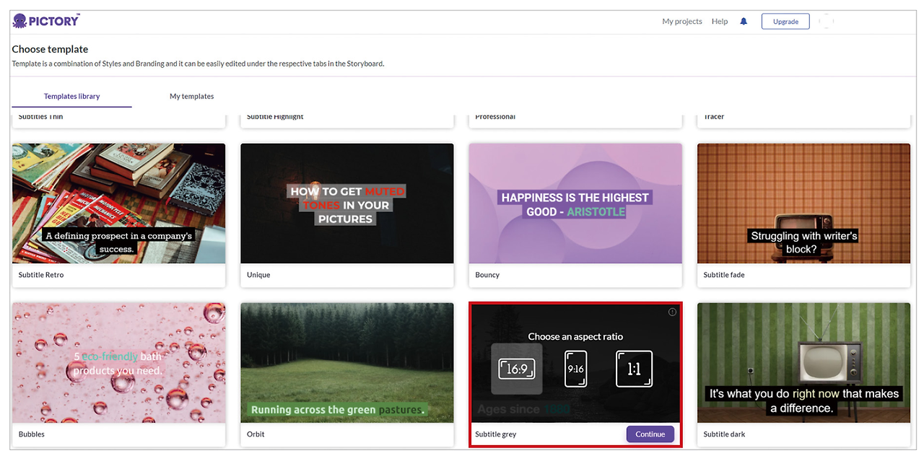Viewport: 924px width, 456px height.
Task: Click the 'Subtitle Highlight' label
Action: (x=275, y=117)
